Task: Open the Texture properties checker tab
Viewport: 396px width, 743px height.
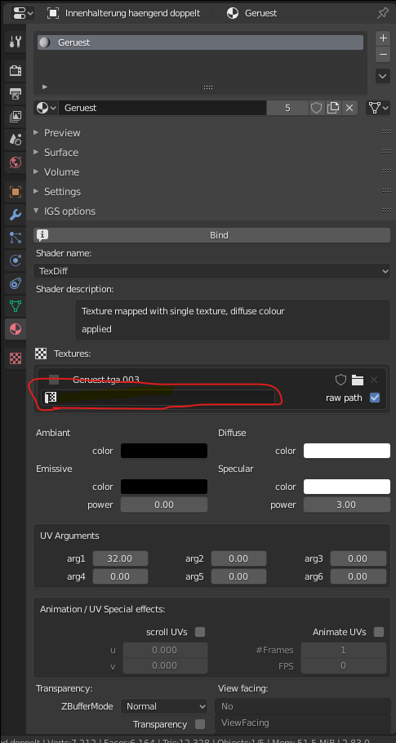Action: point(16,358)
